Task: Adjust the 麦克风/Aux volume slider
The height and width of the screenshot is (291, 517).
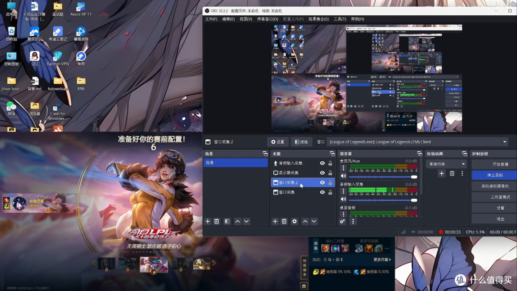Action: (383, 177)
